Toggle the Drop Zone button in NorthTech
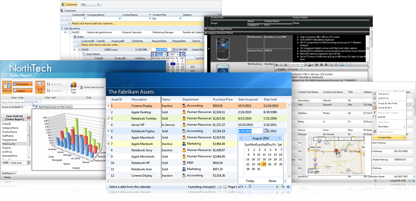This screenshot has height=201, width=416. (x=22, y=84)
